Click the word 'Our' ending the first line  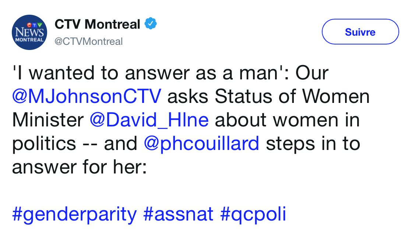point(312,73)
